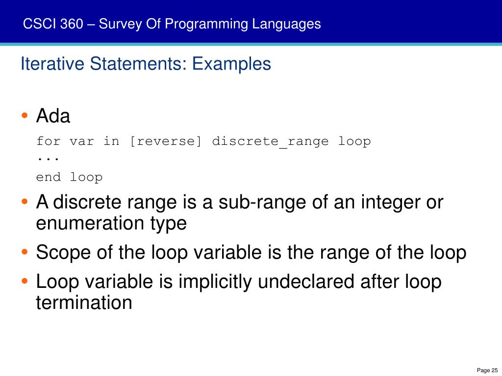
Task: Select the word Ada
Action: tap(53, 116)
